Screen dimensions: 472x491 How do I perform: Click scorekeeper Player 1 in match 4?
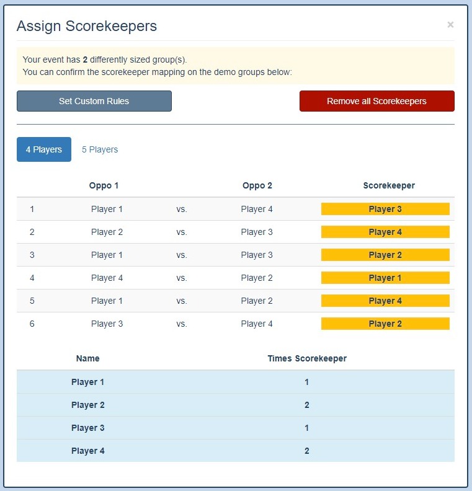[385, 278]
